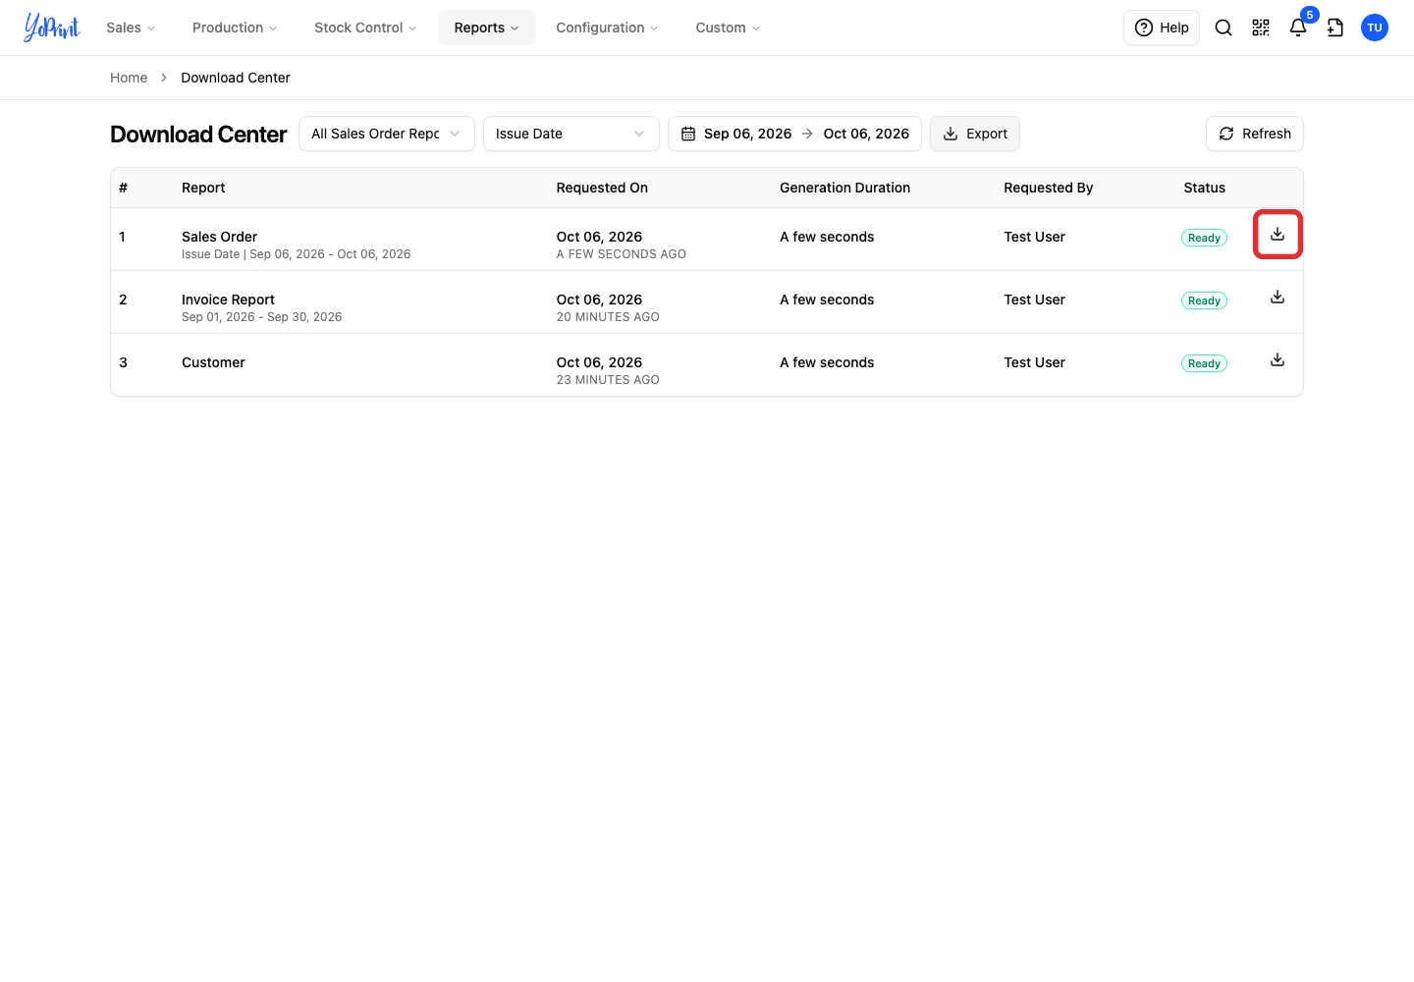Select the start date Sep 06, 2026
Viewport: 1414px width, 982px height.
click(747, 134)
